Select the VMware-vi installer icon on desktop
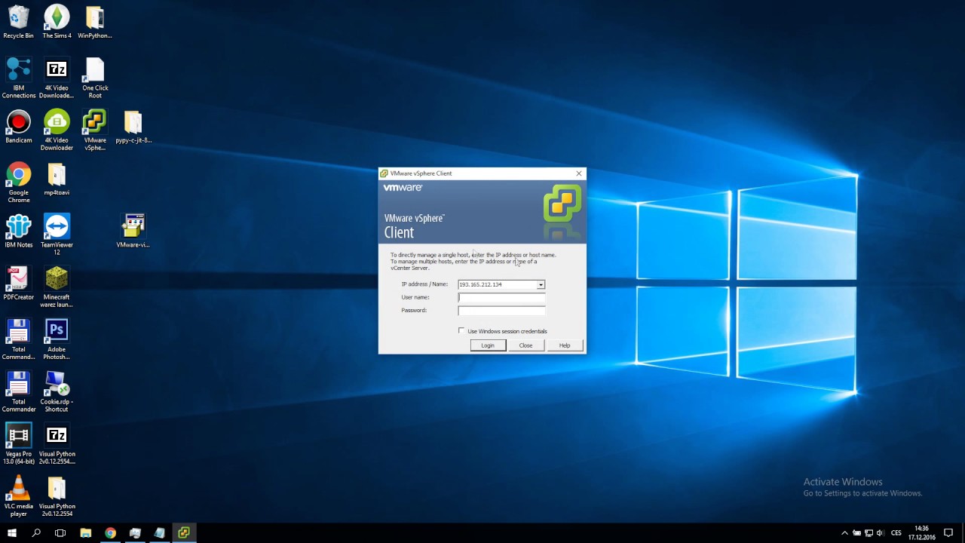This screenshot has height=543, width=965. [x=133, y=231]
